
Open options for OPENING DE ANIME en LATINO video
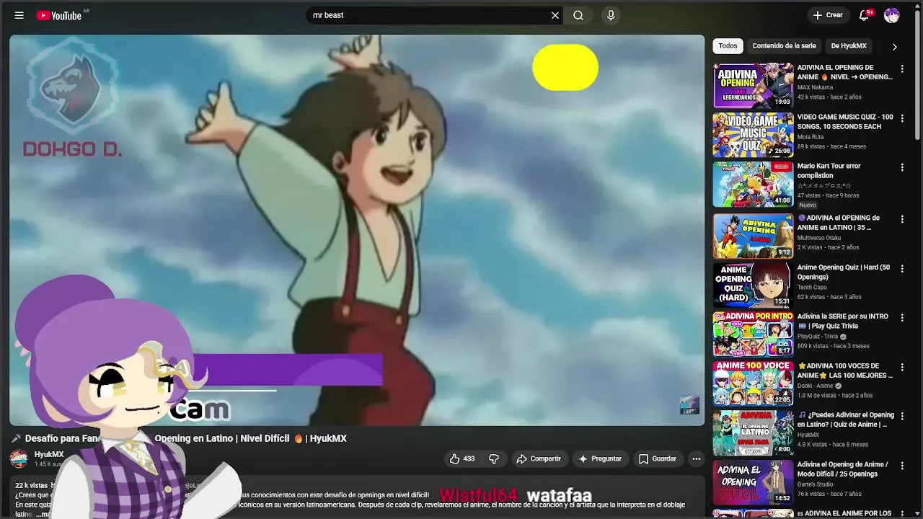(902, 219)
